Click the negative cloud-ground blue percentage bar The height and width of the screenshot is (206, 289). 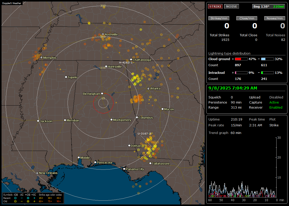(x=267, y=59)
